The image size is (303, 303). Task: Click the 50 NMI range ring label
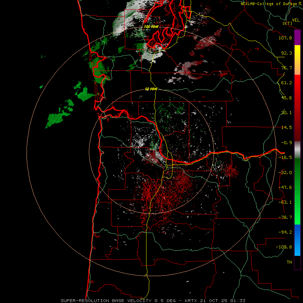(x=151, y=89)
